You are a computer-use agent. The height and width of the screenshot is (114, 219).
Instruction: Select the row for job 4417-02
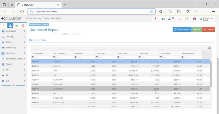pos(120,66)
